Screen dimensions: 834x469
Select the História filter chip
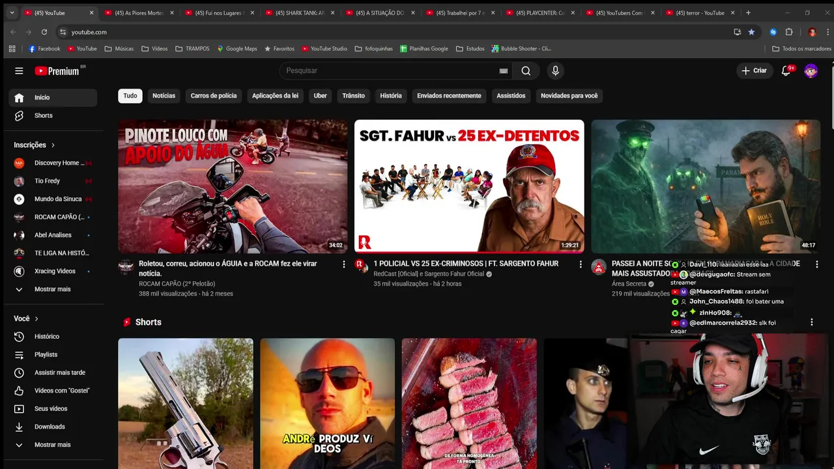click(x=391, y=96)
